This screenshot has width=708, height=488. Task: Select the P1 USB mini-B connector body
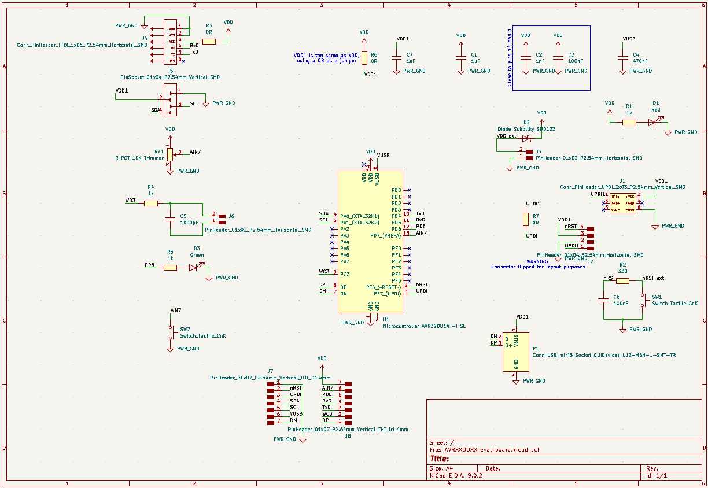(x=516, y=352)
